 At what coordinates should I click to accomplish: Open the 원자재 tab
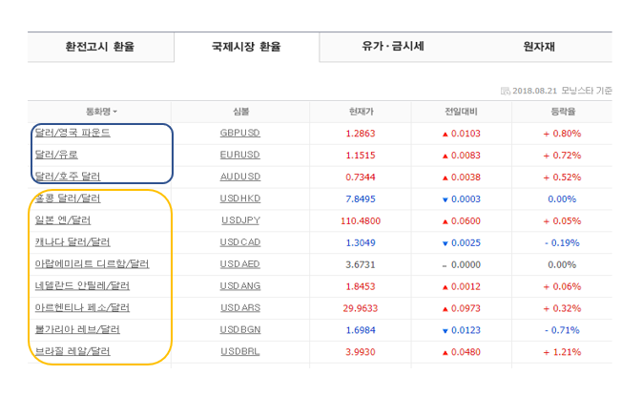(x=539, y=46)
